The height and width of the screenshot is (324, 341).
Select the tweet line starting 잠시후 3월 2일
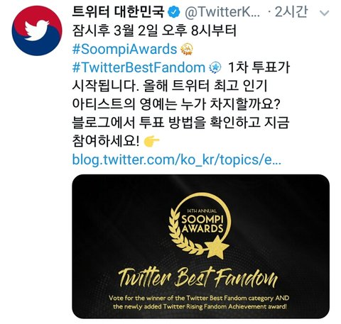[154, 30]
